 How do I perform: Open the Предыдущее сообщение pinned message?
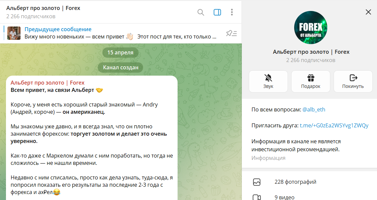[58, 30]
